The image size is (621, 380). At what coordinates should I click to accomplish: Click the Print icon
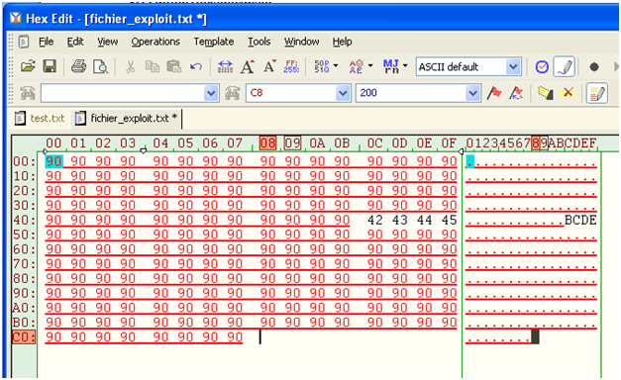[79, 66]
